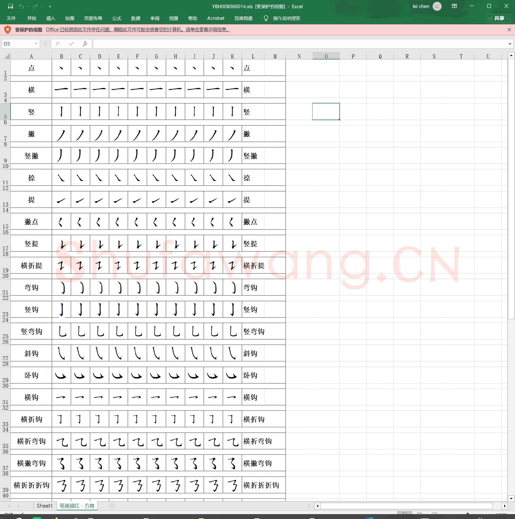This screenshot has height=519, width=515.
Task: Open the Customize Quick Access Toolbar dropdown
Action: (x=50, y=6)
